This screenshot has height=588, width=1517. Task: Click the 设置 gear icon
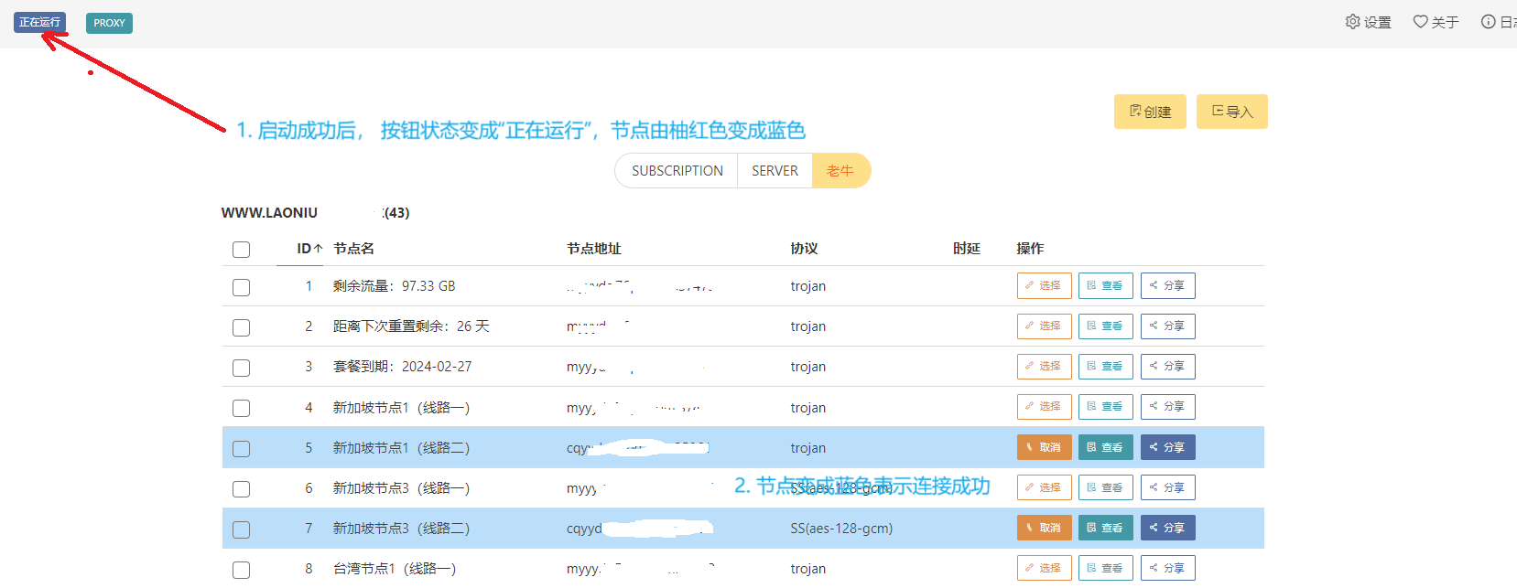pyautogui.click(x=1352, y=22)
